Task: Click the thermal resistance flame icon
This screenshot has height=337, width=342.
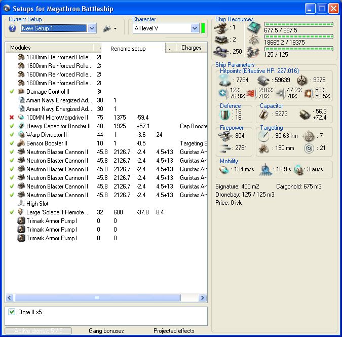Action: (x=251, y=93)
